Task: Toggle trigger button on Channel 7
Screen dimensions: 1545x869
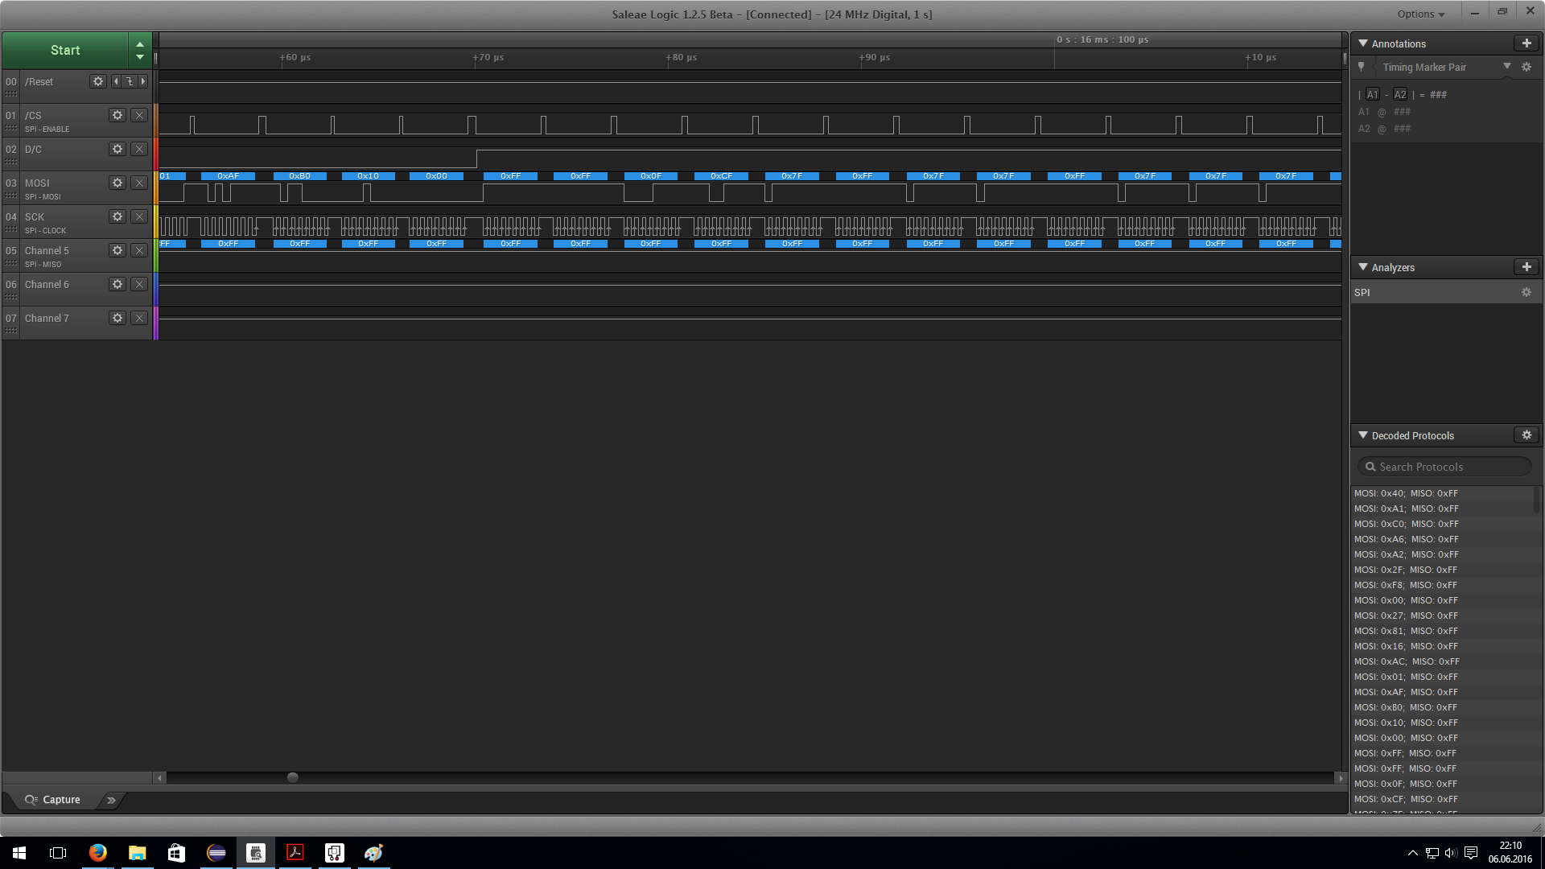Action: 139,318
